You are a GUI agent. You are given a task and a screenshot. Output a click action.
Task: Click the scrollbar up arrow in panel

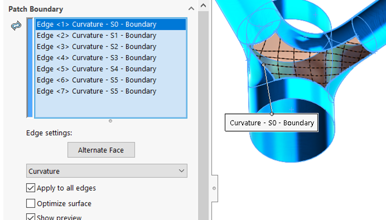[x=203, y=6]
